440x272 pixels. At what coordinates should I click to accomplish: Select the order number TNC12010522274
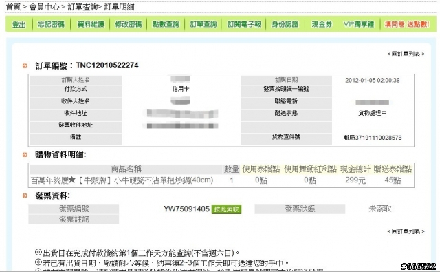tap(107, 65)
